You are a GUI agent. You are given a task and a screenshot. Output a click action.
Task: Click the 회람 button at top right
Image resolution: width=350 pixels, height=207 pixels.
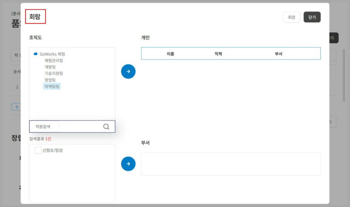(292, 17)
